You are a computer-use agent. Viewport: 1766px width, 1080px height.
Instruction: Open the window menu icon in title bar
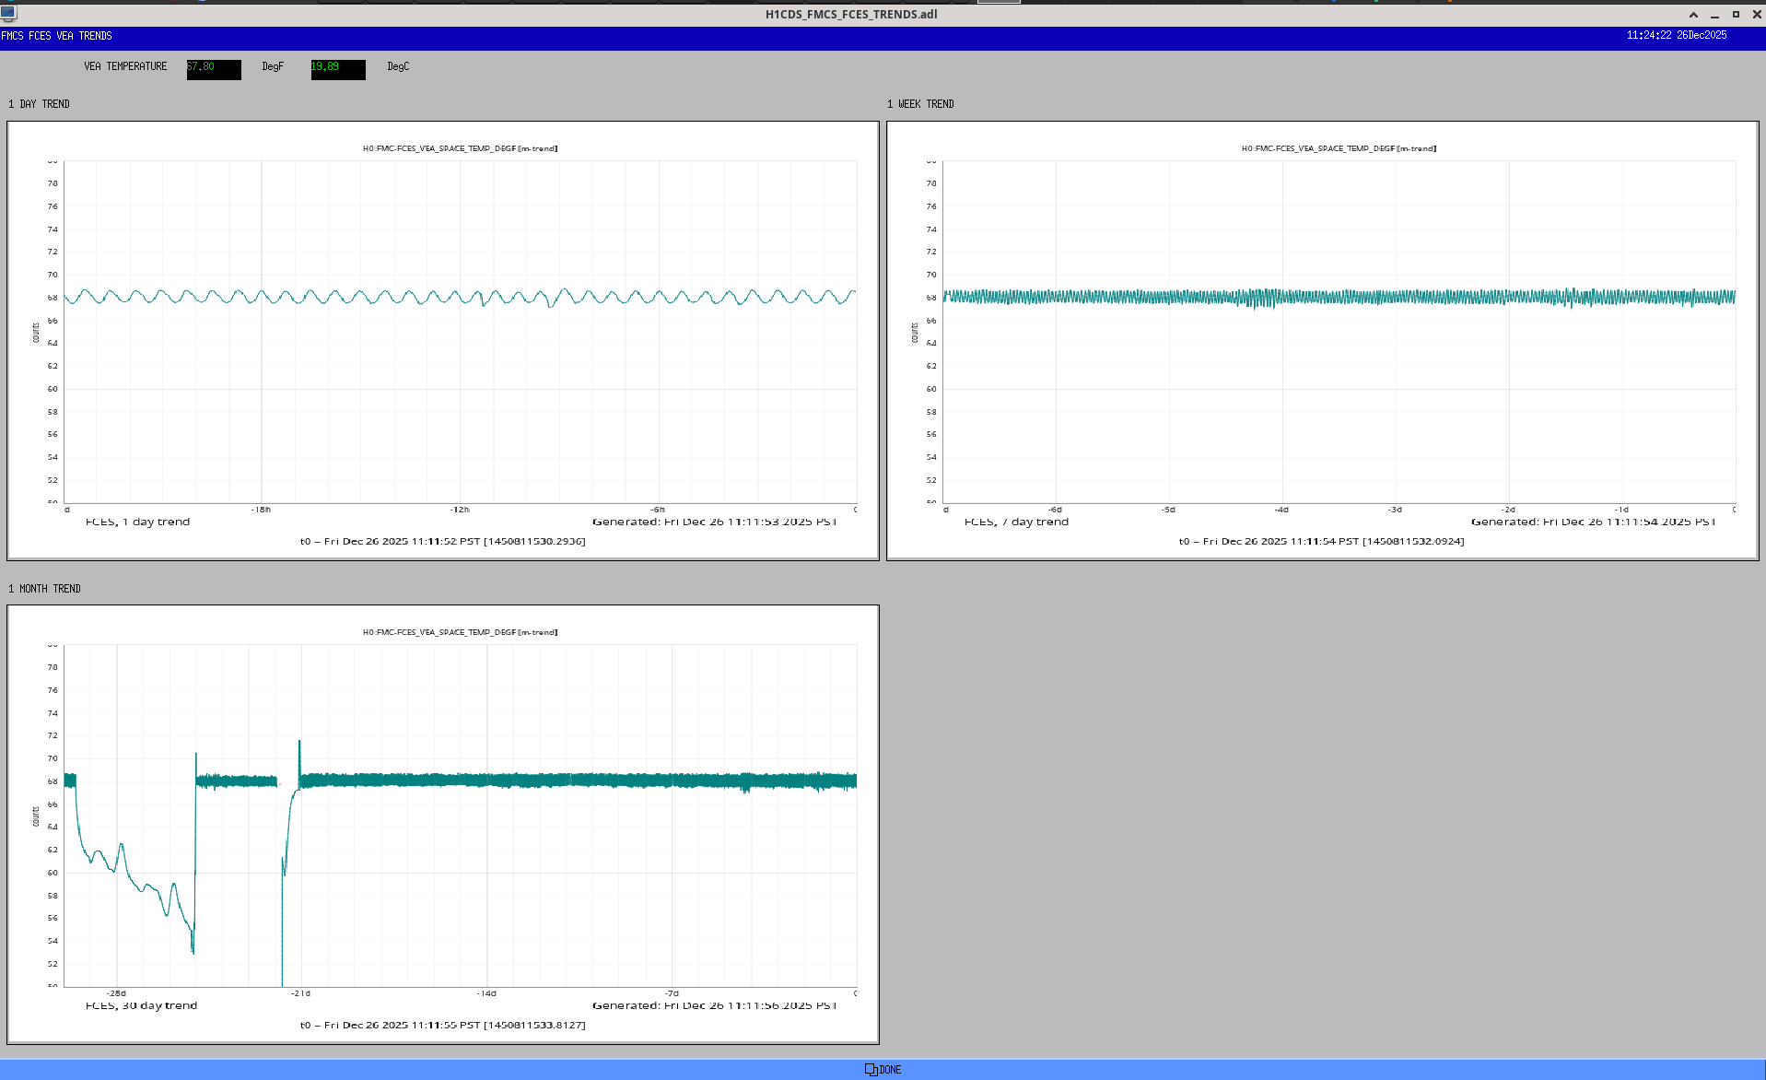click(9, 13)
